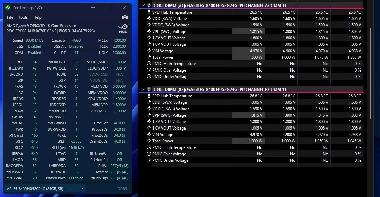Collapse the DDR5 DIMM [#1] sensor group
Viewport: 380px width, 197px height.
click(x=143, y=5)
